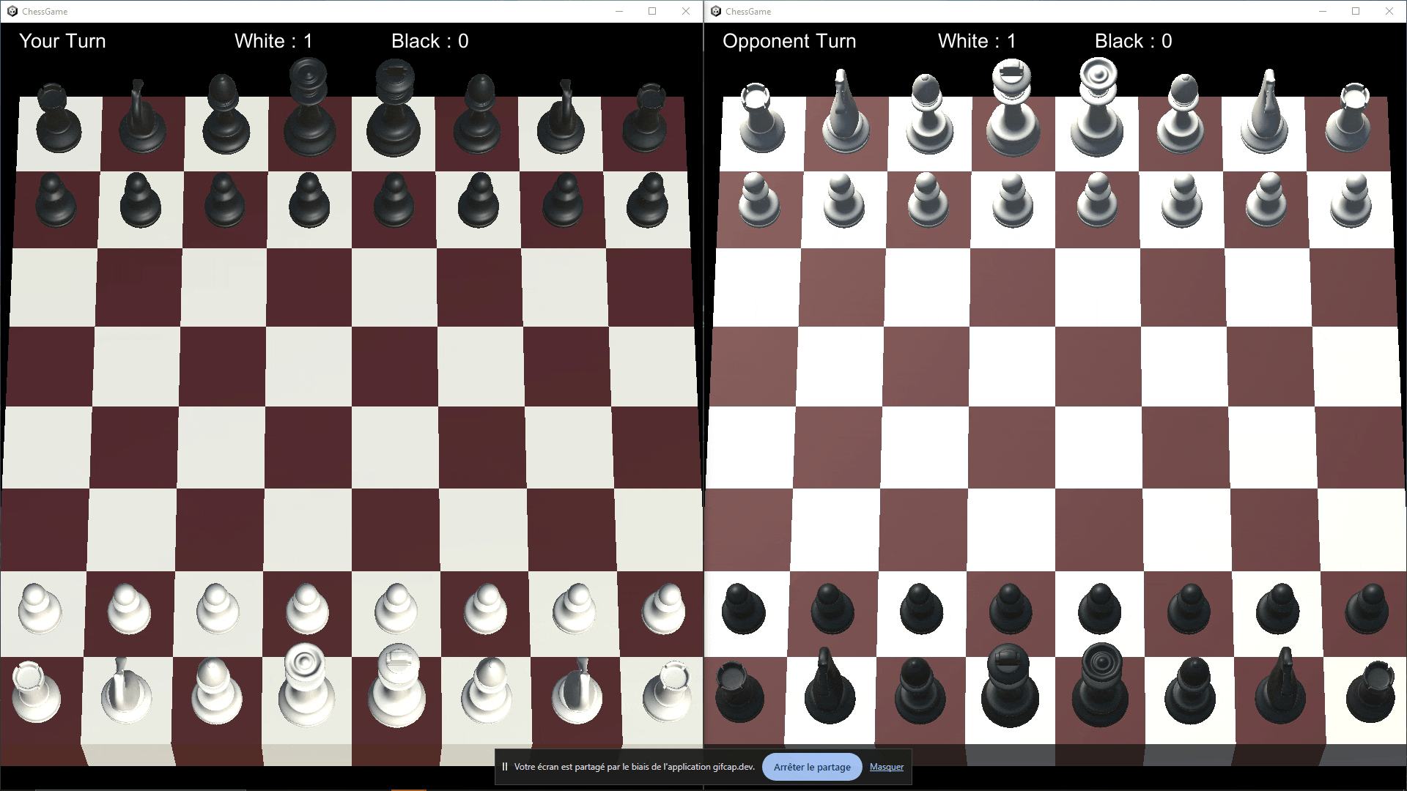Select pawn in front of left window's white king
Screen dimensions: 1407x791
(x=396, y=608)
